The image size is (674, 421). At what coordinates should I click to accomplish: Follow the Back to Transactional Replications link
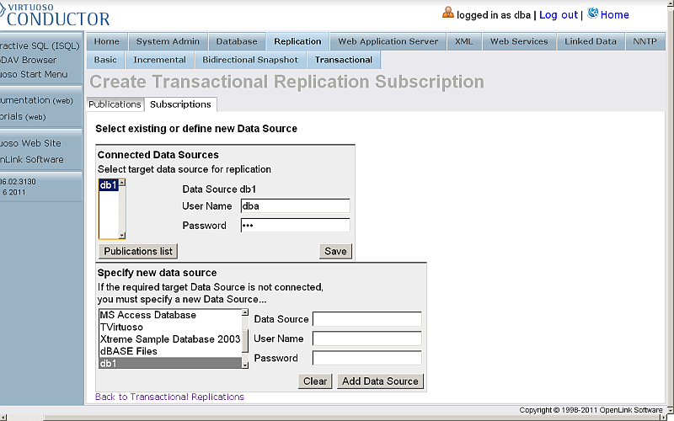click(169, 397)
